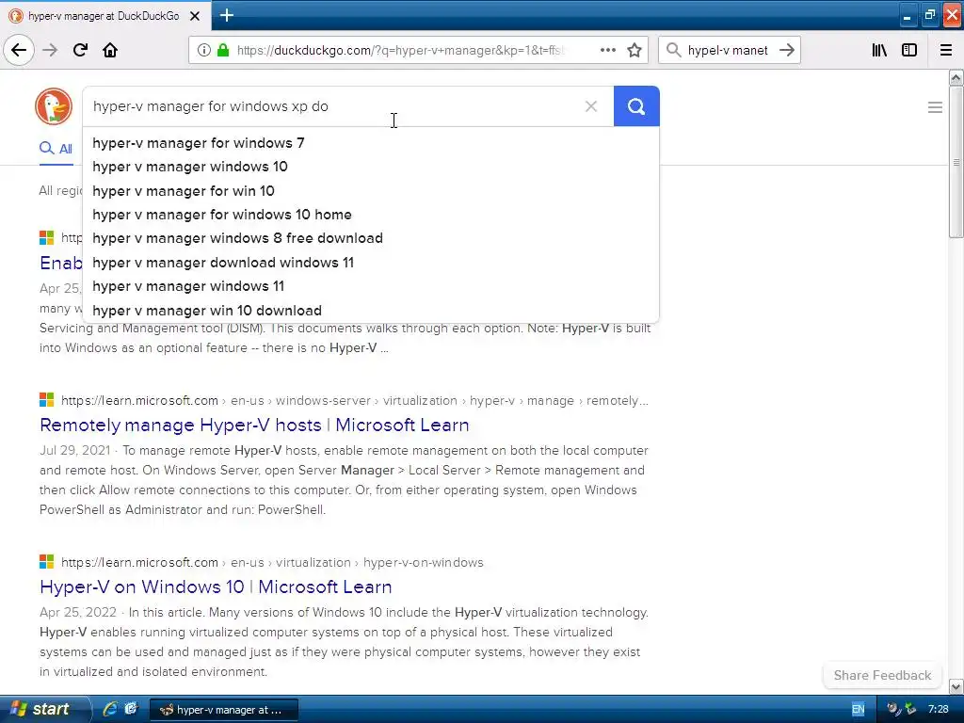
Task: Click the page scrollbar up arrow
Action: coord(956,77)
